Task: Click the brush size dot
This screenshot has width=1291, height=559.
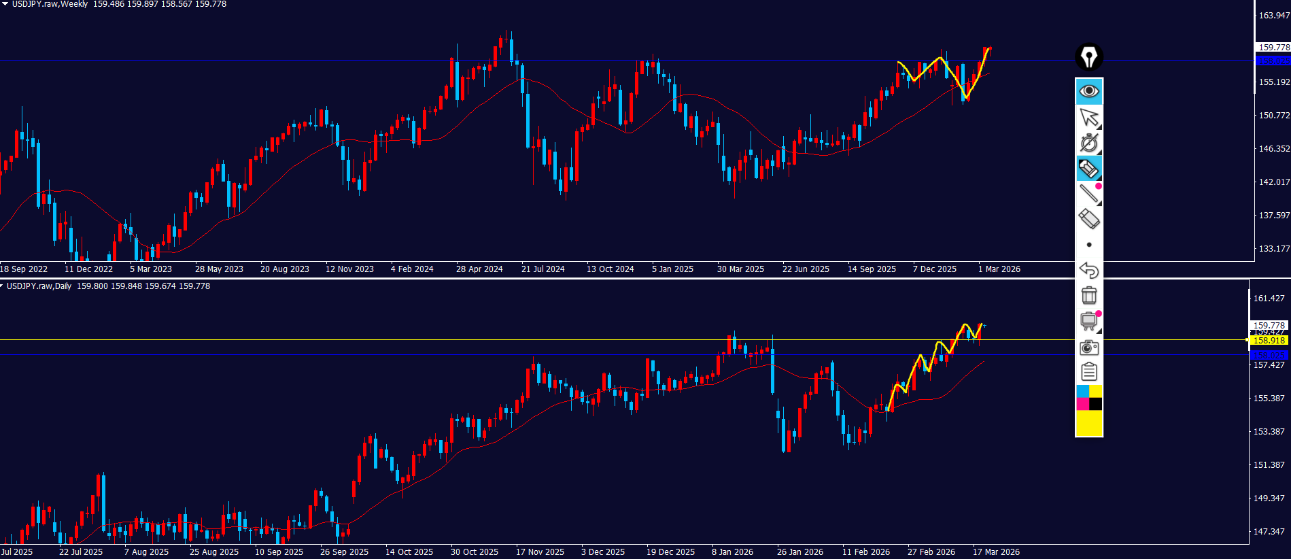Action: tap(1088, 245)
